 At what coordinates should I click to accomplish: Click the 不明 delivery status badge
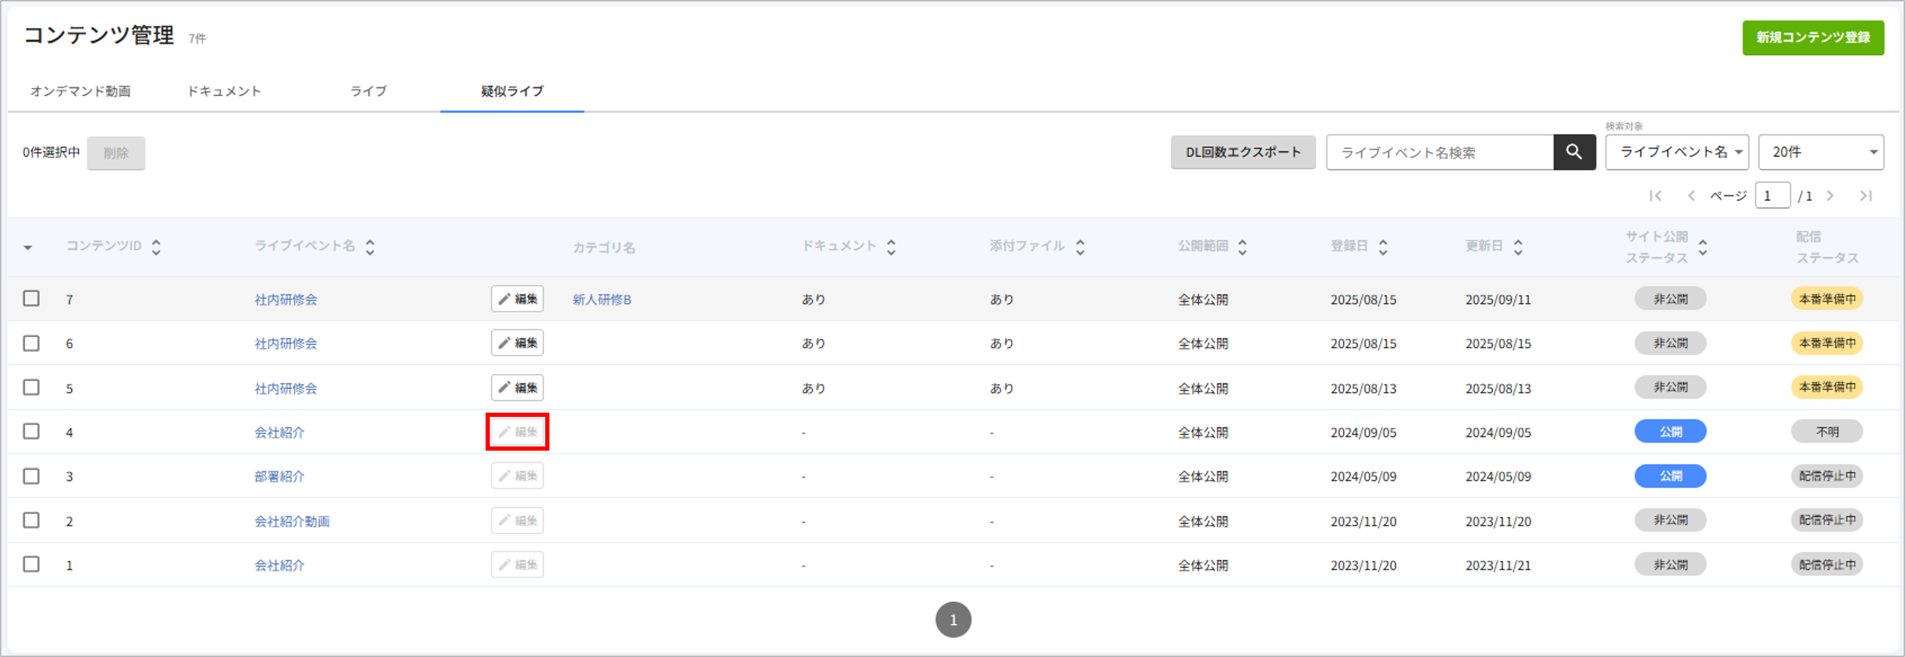[1827, 432]
